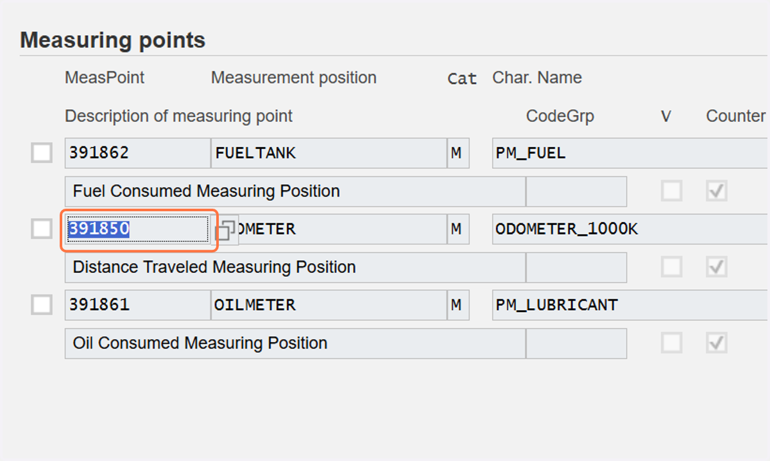The width and height of the screenshot is (770, 461).
Task: Click the MeasPoint column header
Action: point(105,78)
